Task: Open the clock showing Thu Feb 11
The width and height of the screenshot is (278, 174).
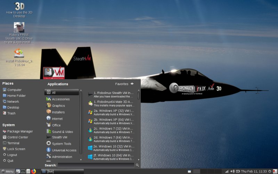Action: click(x=254, y=171)
